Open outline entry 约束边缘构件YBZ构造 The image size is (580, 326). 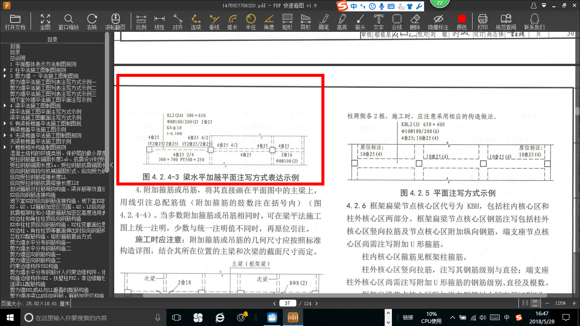34,266
